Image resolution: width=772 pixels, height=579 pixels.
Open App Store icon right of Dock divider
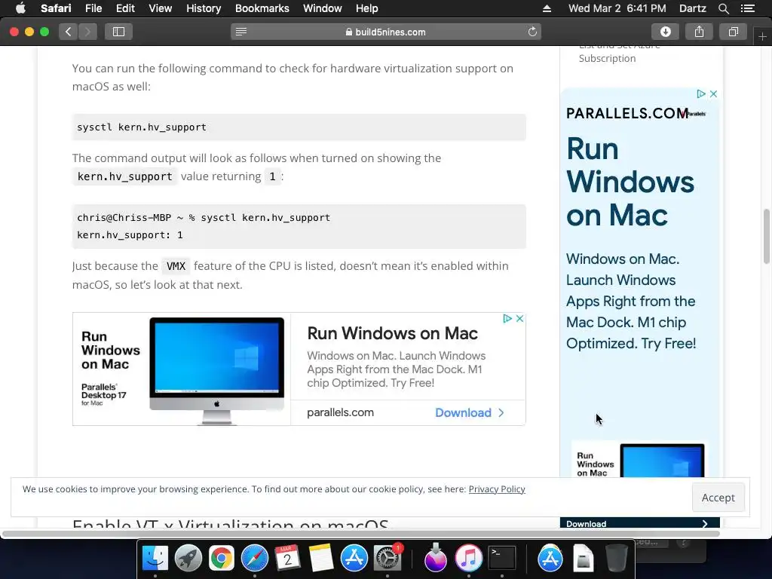[x=550, y=558]
